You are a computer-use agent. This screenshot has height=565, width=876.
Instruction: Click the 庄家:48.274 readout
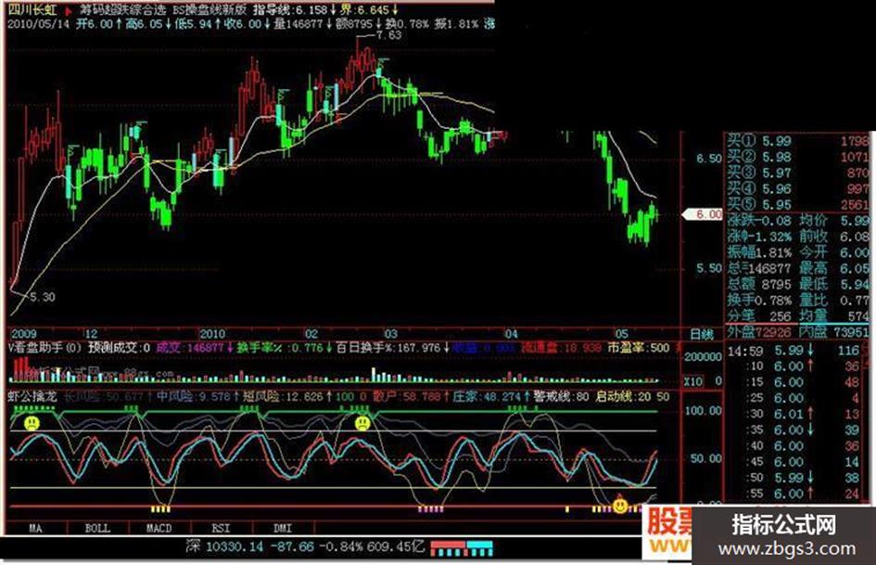point(490,397)
